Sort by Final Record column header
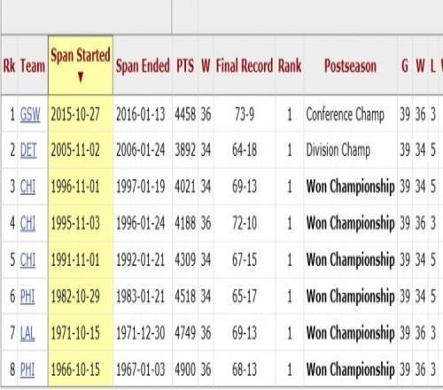443x390 pixels. [245, 66]
